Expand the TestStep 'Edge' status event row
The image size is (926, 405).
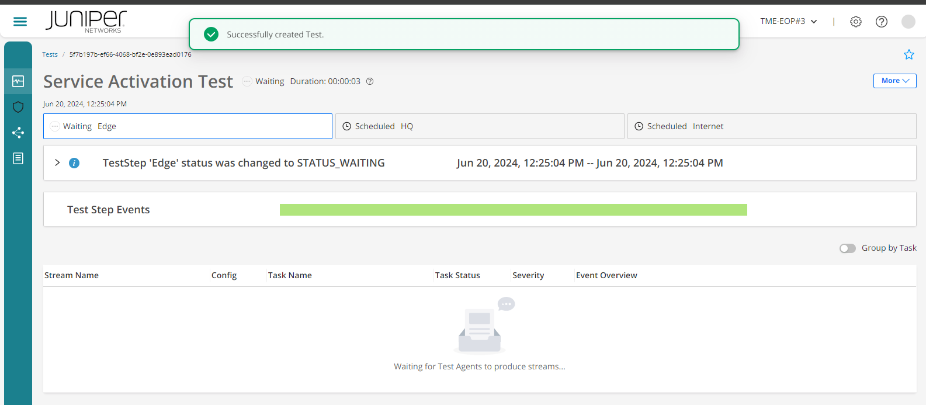[57, 163]
